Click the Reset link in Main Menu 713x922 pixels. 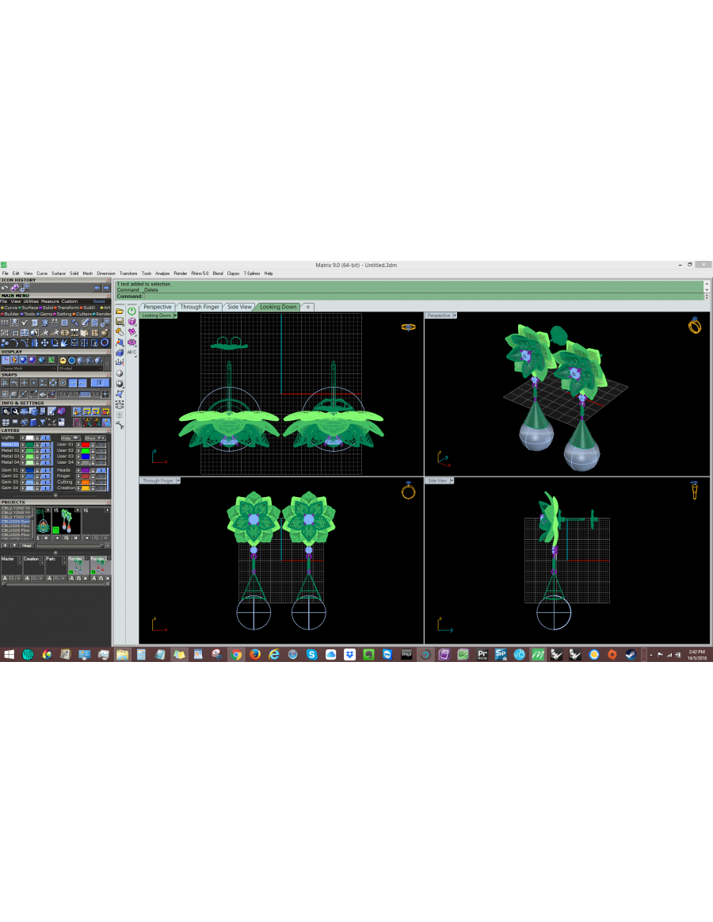(99, 301)
